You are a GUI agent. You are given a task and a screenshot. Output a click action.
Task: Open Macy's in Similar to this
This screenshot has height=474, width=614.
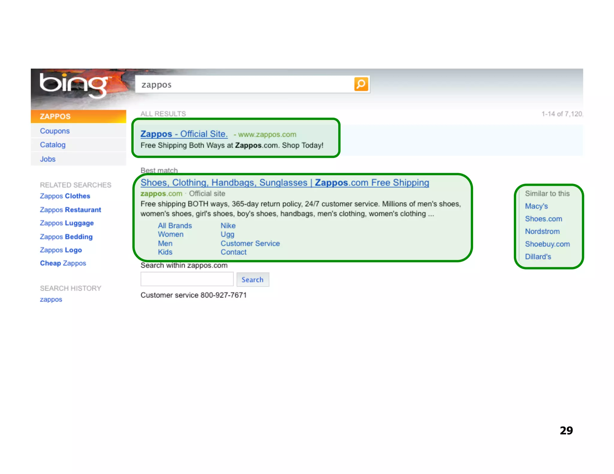(x=536, y=206)
